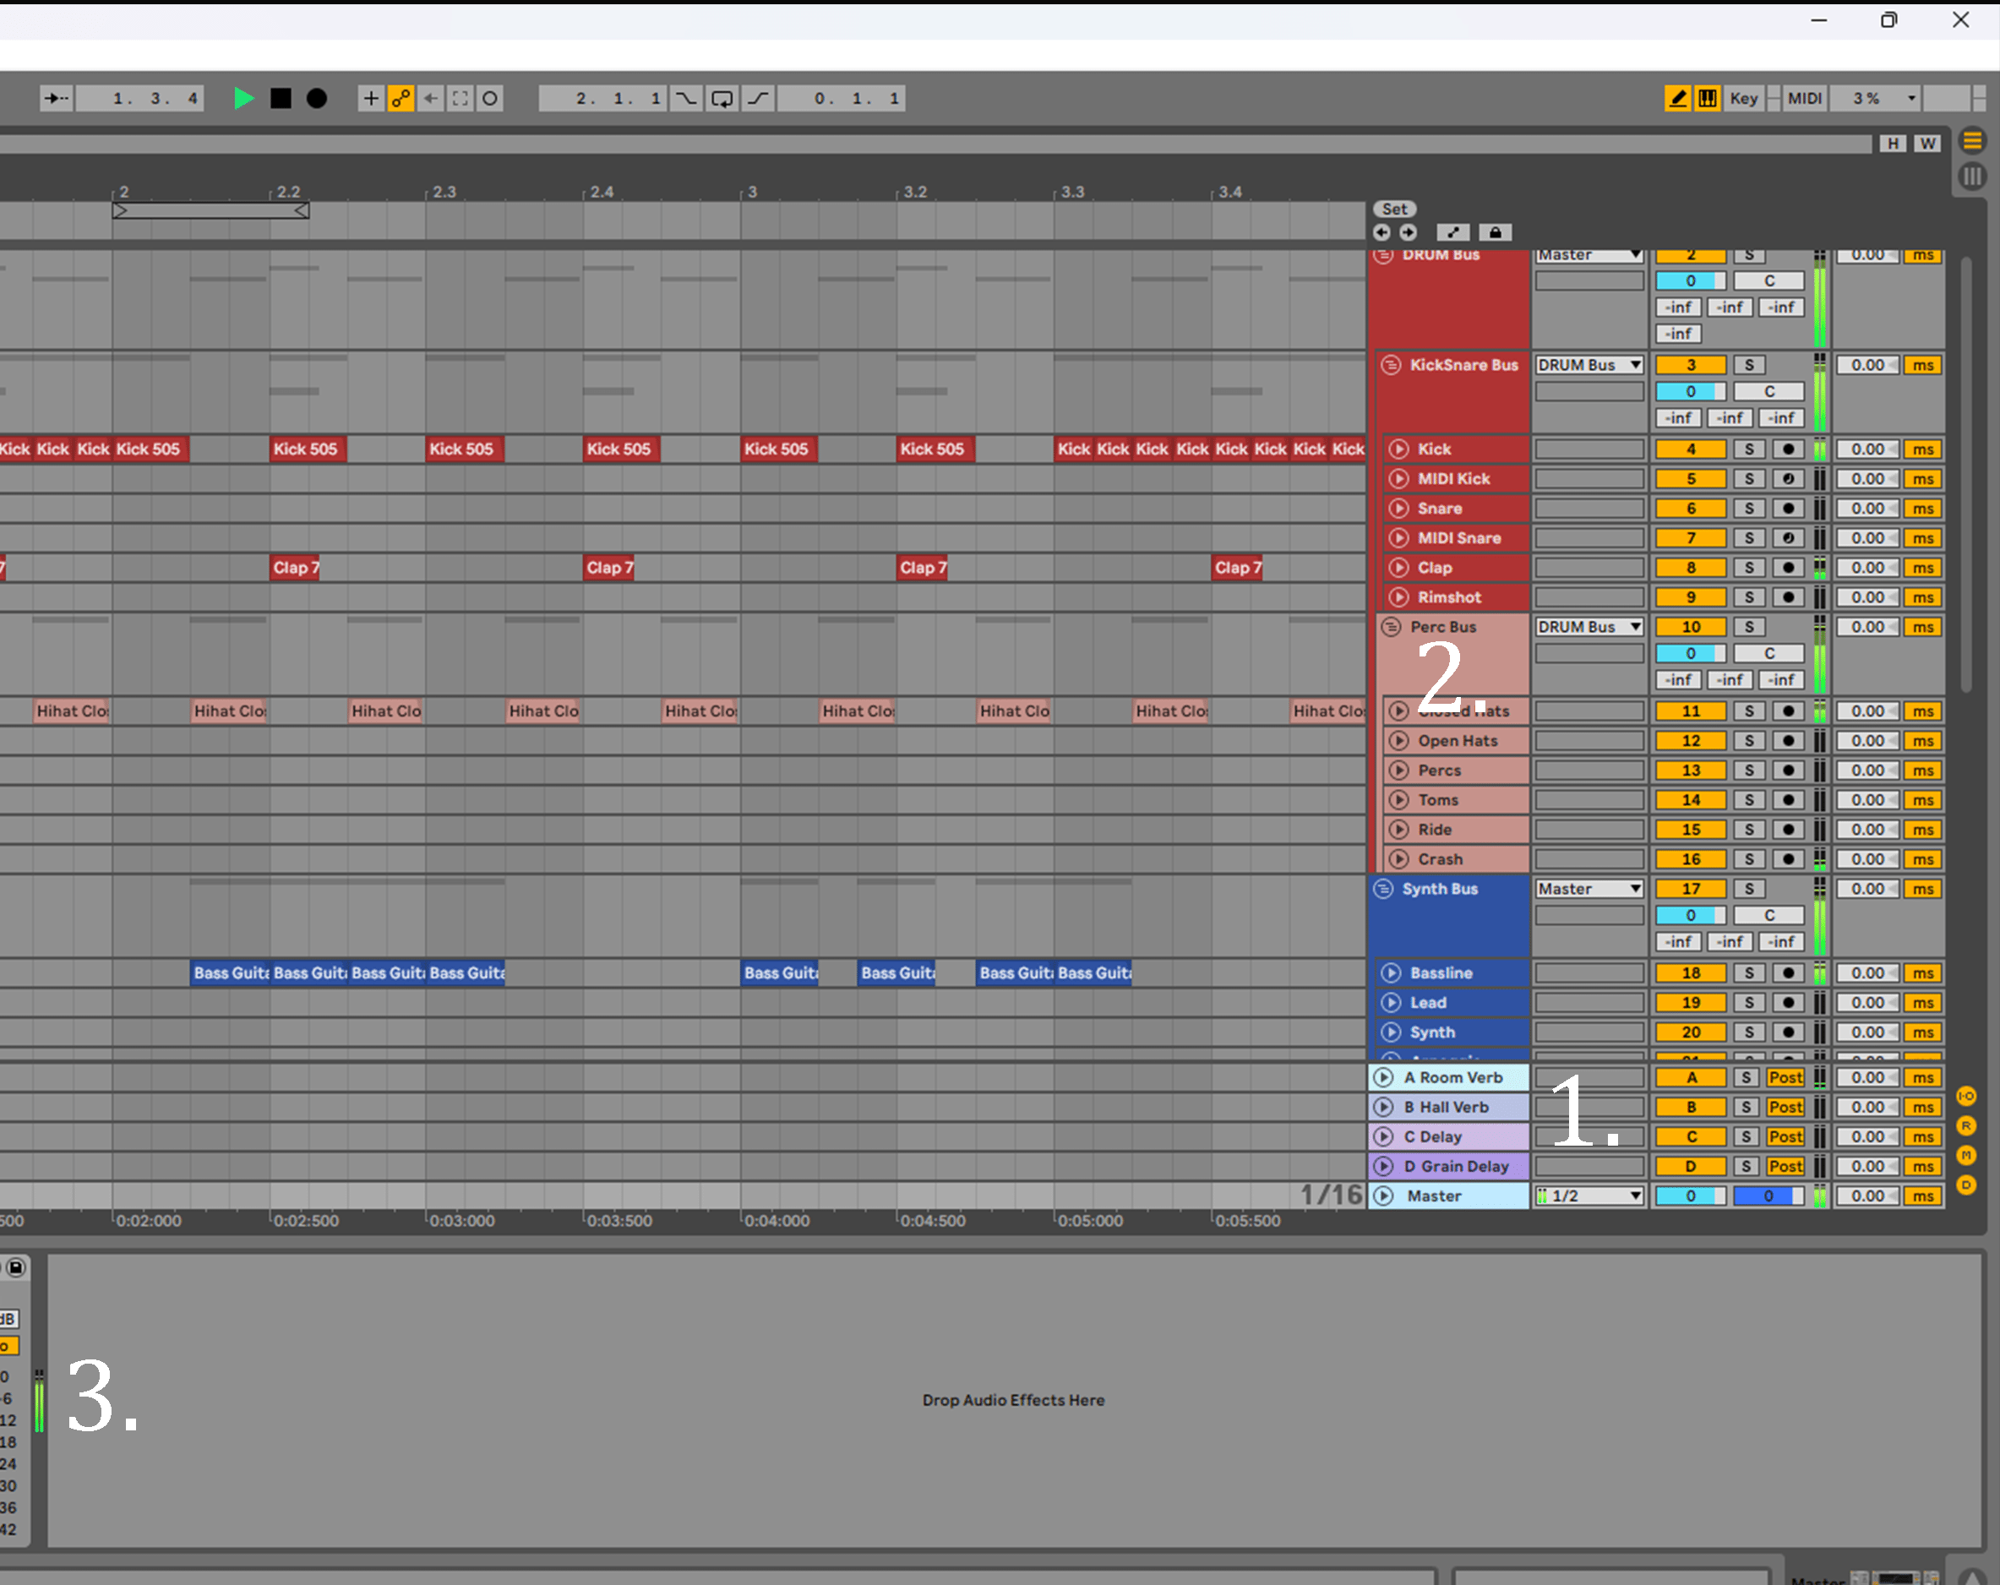Screen dimensions: 2000x1585
Task: Open KickSnare Bus output routing dropdown
Action: click(1589, 366)
